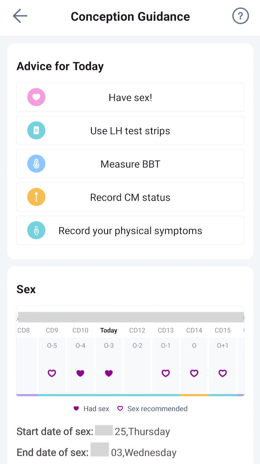Tap the back arrow icon
Viewport: 260px width, 464px height.
point(20,16)
